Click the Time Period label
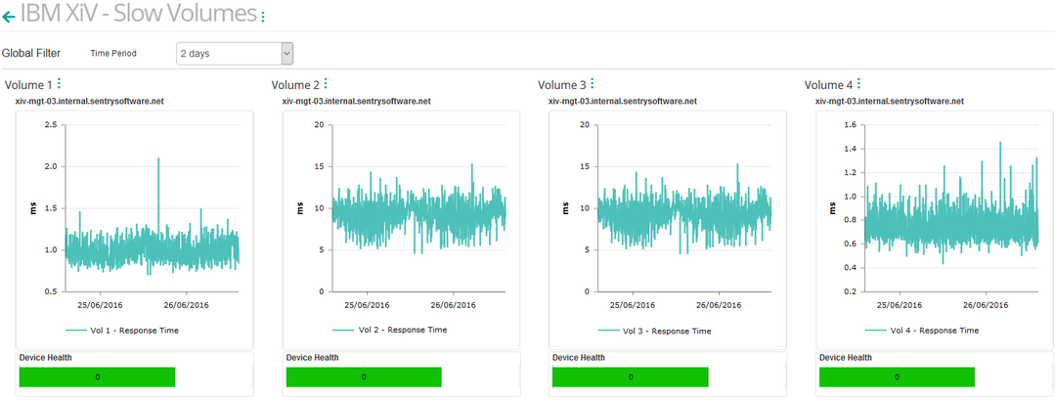1055x403 pixels. coord(113,53)
